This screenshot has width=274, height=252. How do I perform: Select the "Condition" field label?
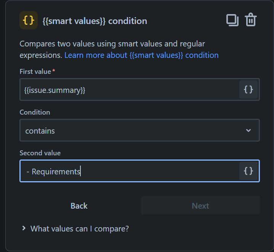[x=35, y=112]
